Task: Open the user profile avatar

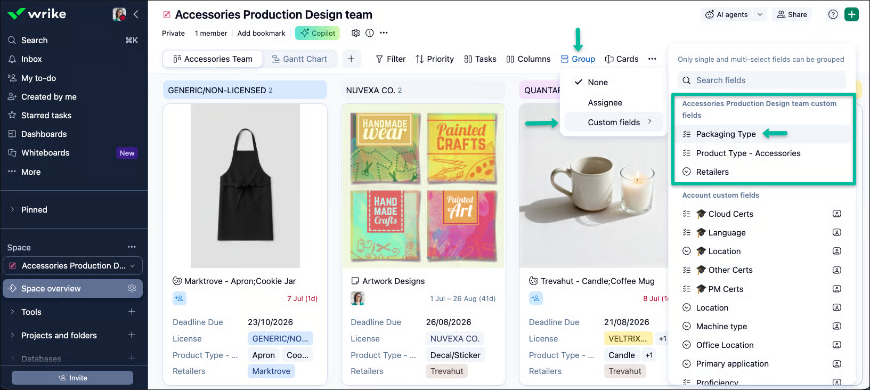Action: pyautogui.click(x=119, y=14)
